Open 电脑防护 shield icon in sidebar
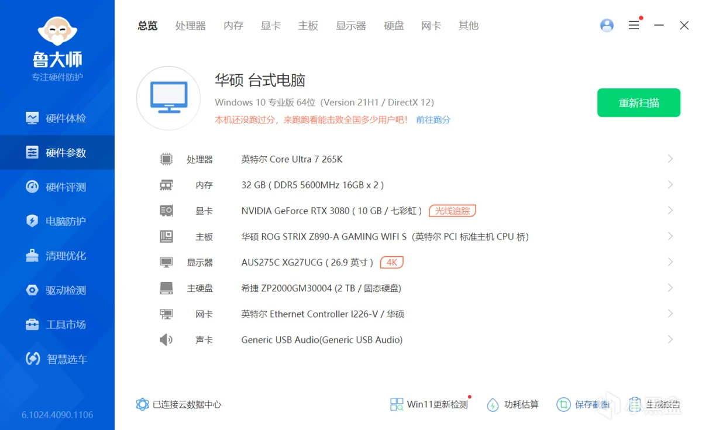The image size is (702, 430). coord(32,221)
